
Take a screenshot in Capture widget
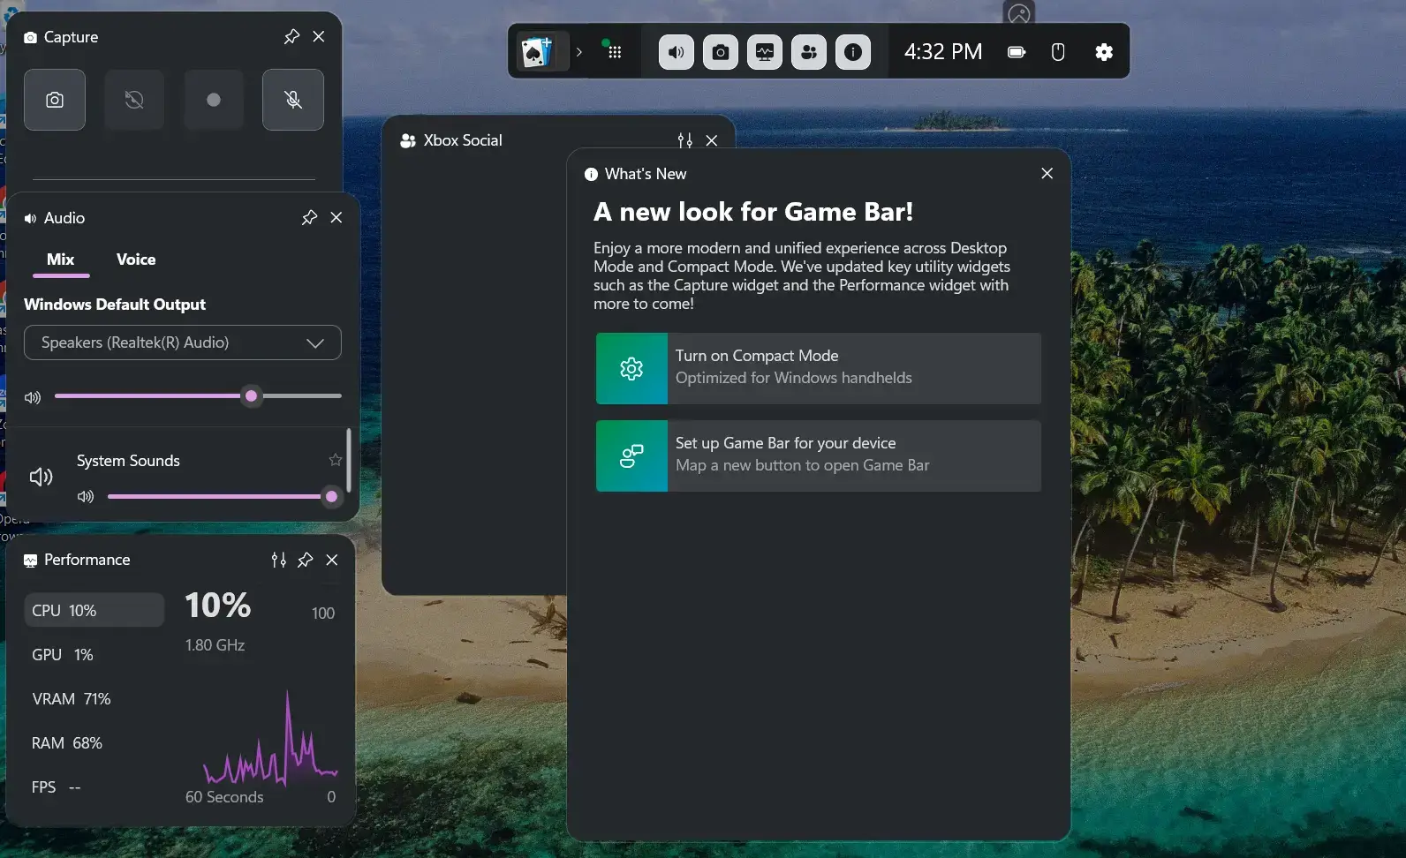click(x=55, y=100)
